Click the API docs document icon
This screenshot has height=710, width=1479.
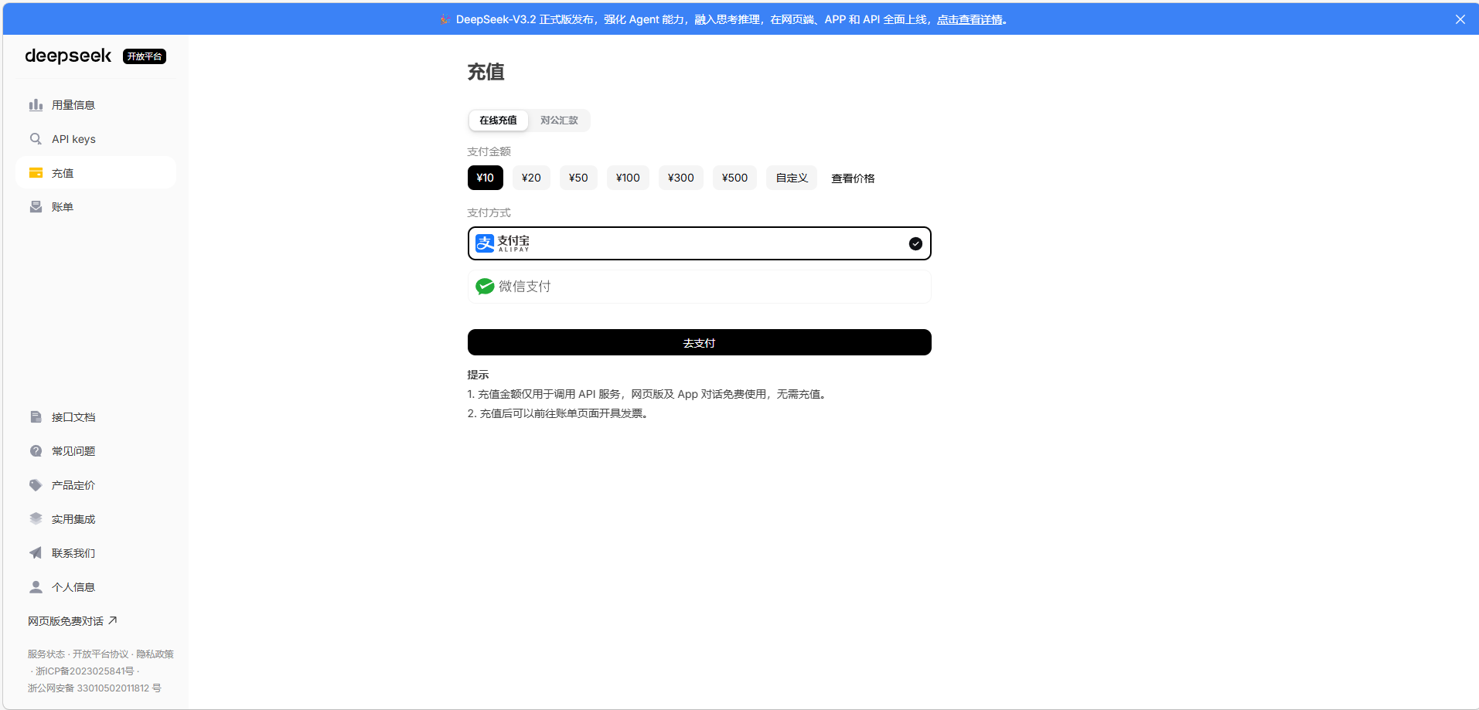click(36, 417)
